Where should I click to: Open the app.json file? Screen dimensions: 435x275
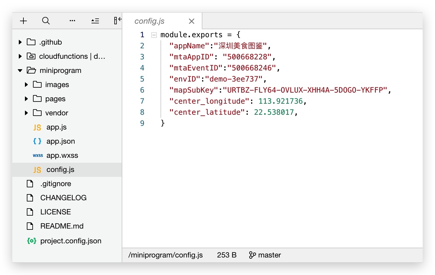pos(61,141)
